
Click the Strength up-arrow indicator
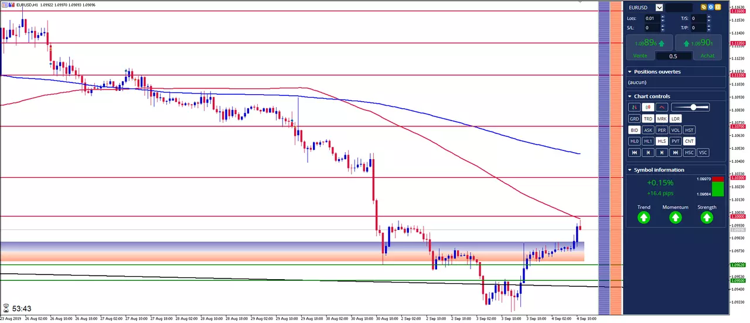coord(707,218)
